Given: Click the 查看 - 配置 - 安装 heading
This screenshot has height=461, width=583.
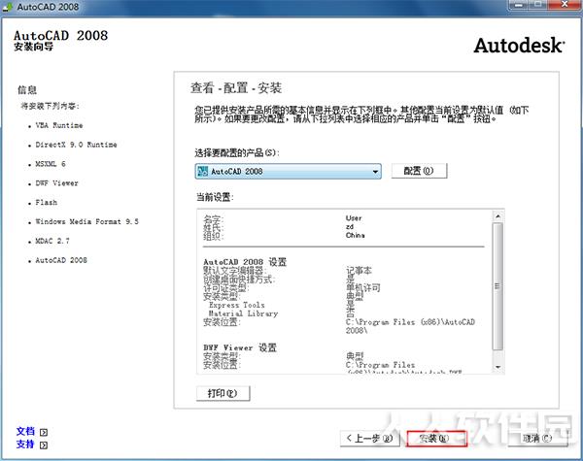Looking at the screenshot, I should pos(236,88).
